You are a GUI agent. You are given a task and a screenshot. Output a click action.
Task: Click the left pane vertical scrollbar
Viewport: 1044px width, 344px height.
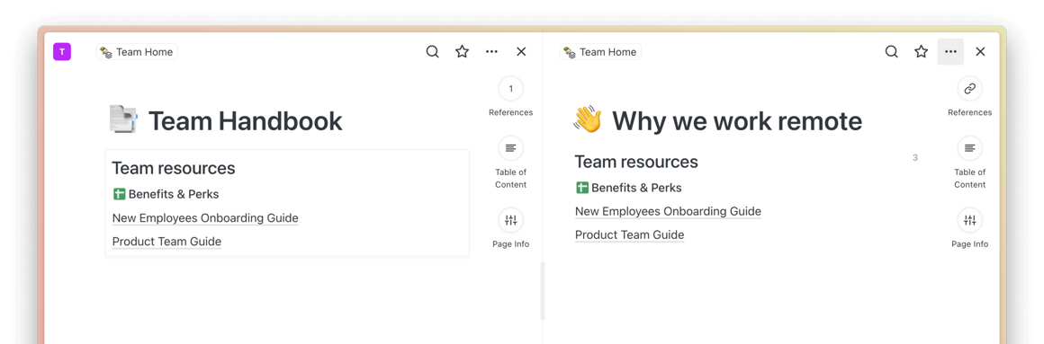(543, 291)
